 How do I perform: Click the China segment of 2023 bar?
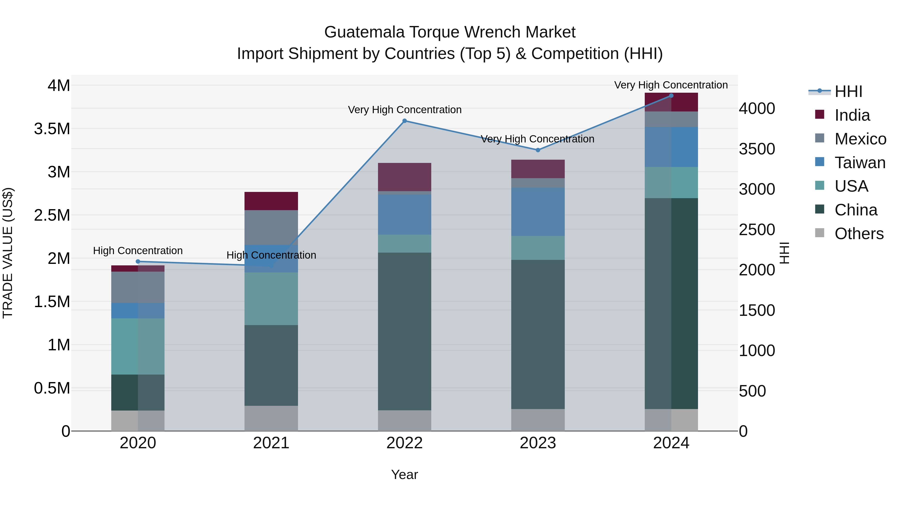coord(538,335)
